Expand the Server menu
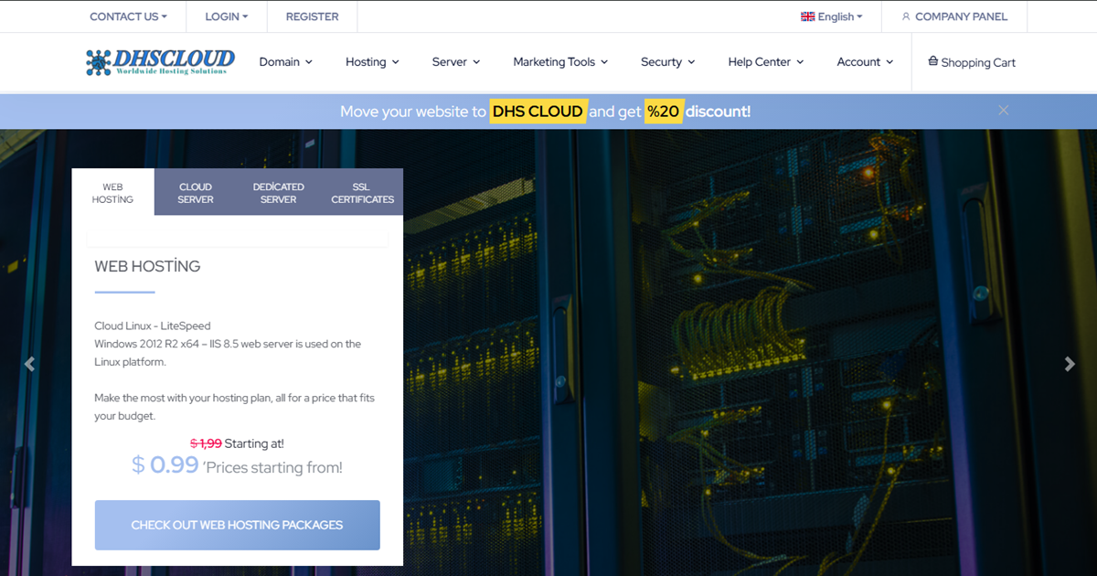Image resolution: width=1097 pixels, height=576 pixels. [455, 62]
